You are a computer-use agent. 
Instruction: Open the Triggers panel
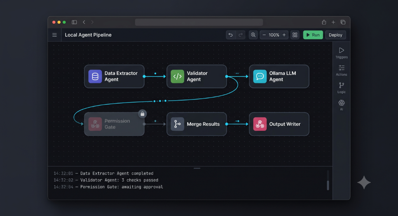[x=341, y=53]
